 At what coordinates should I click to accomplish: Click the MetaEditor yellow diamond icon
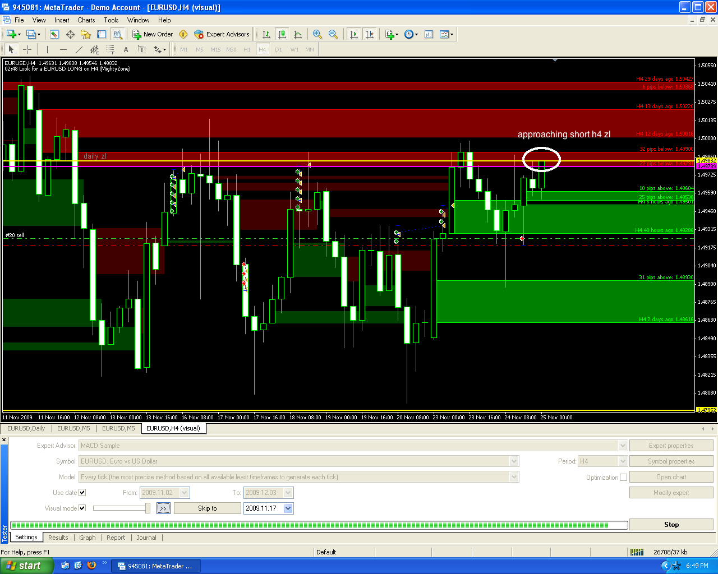[x=183, y=34]
